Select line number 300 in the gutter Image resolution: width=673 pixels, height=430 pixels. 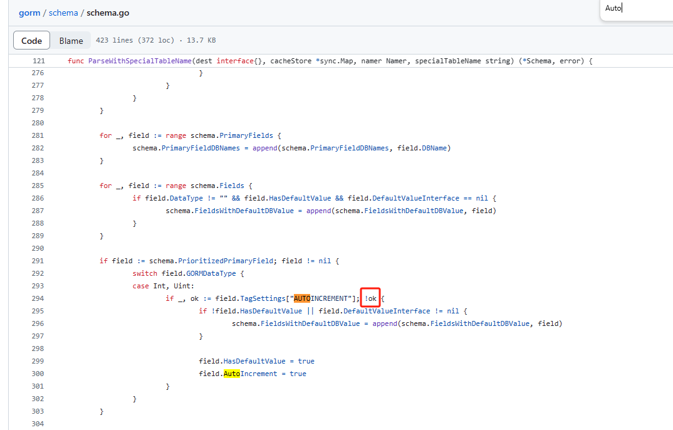38,374
